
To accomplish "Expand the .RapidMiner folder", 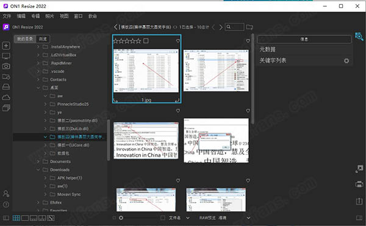I will (38, 63).
